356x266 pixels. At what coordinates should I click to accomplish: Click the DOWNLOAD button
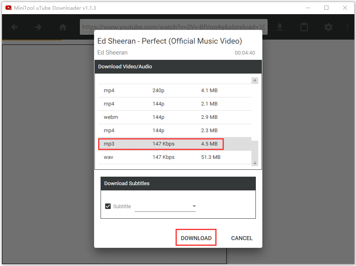[x=196, y=238]
